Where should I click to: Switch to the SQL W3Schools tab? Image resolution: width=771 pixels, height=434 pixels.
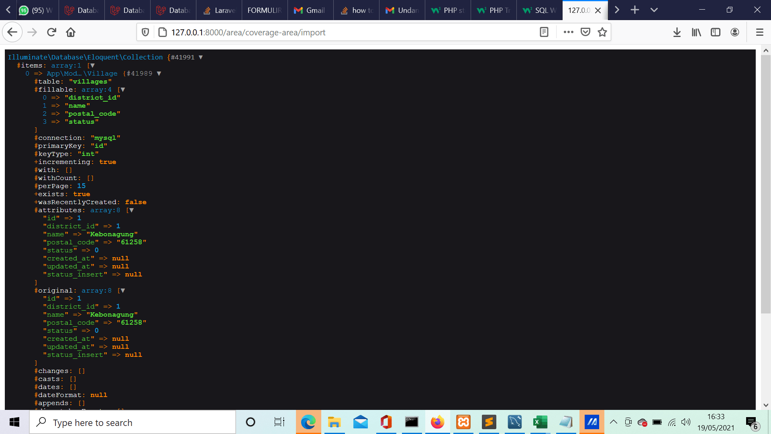539,10
